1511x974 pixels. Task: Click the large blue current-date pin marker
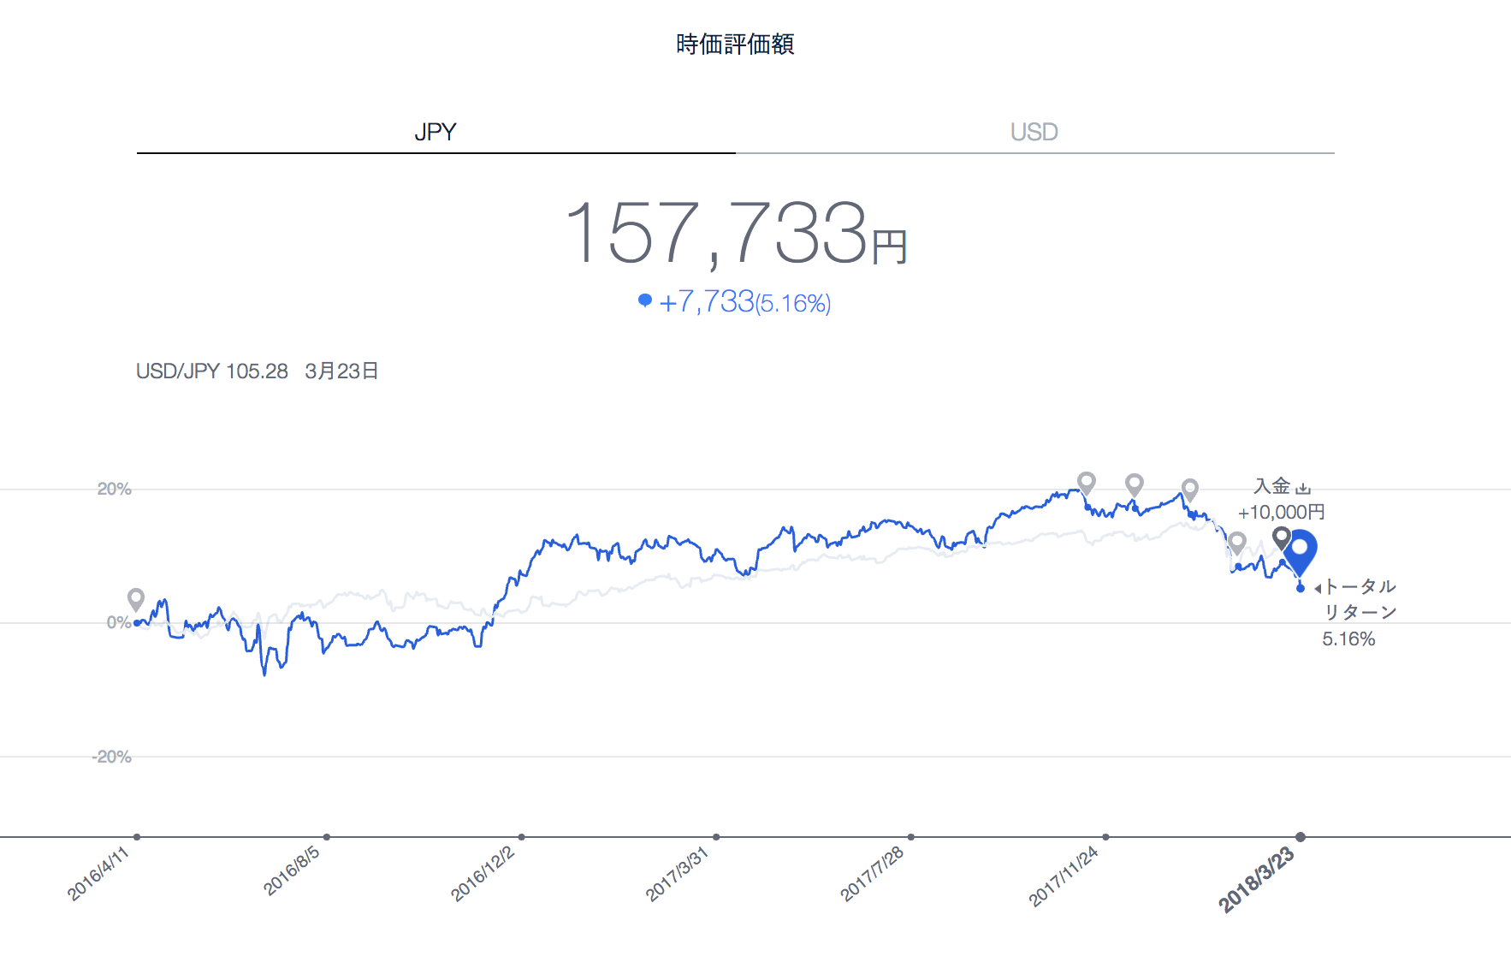(x=1300, y=552)
